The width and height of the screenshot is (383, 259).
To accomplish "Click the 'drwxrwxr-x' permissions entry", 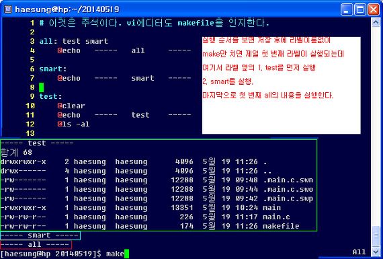I will [x=24, y=161].
